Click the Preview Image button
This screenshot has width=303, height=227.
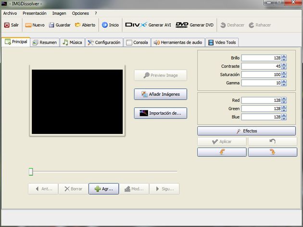pos(161,75)
